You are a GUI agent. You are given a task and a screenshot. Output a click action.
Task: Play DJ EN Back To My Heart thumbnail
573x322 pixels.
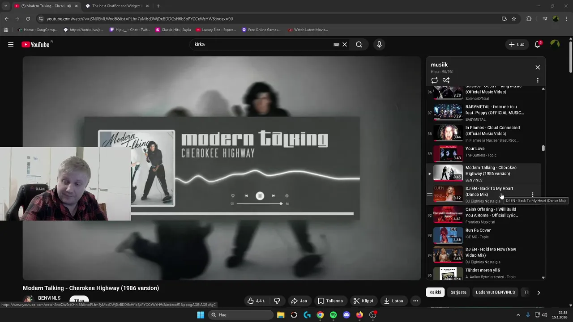click(448, 193)
